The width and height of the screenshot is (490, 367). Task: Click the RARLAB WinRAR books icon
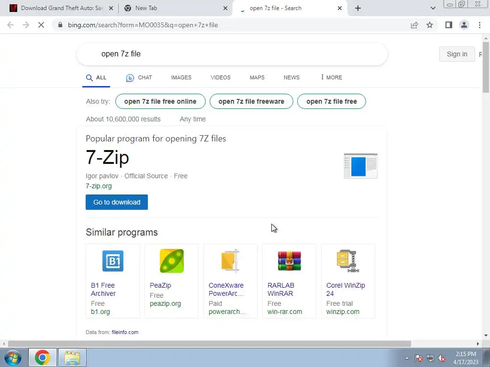coord(289,261)
